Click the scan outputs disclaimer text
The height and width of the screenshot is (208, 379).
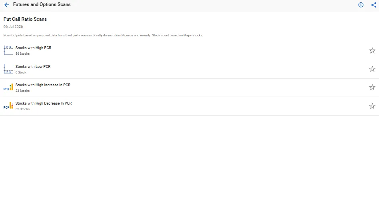[103, 35]
